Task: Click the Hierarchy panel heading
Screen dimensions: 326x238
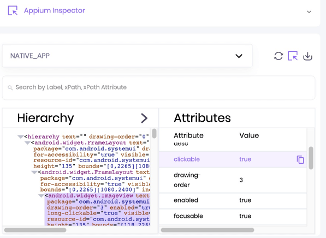Action: pyautogui.click(x=45, y=118)
